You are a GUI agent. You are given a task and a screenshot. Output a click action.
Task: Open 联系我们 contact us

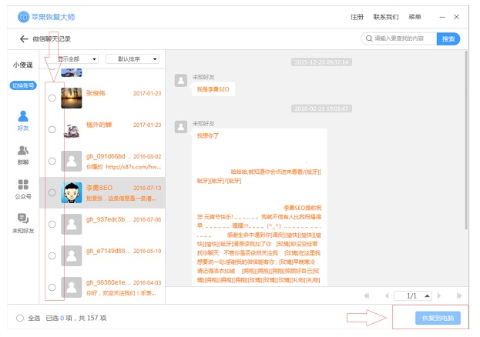[x=386, y=17]
